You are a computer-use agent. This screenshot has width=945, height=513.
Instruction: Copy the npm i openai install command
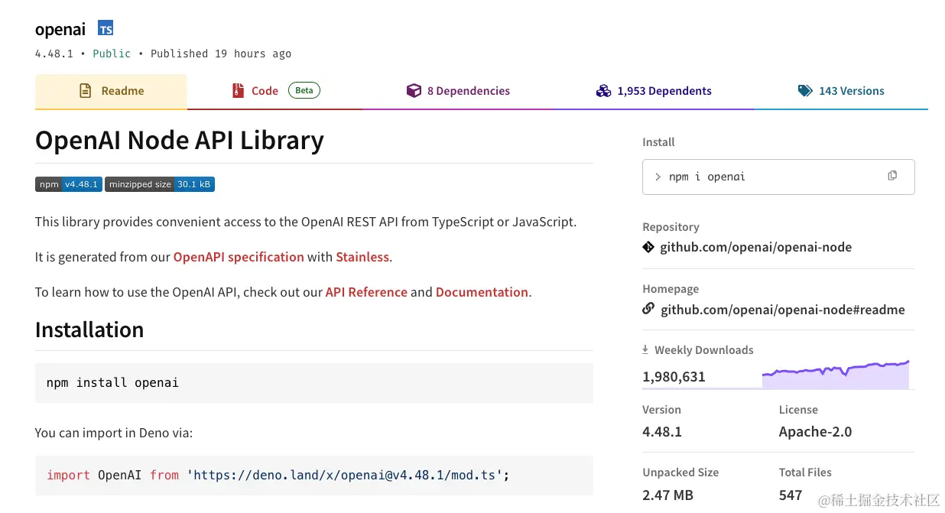[x=892, y=176]
